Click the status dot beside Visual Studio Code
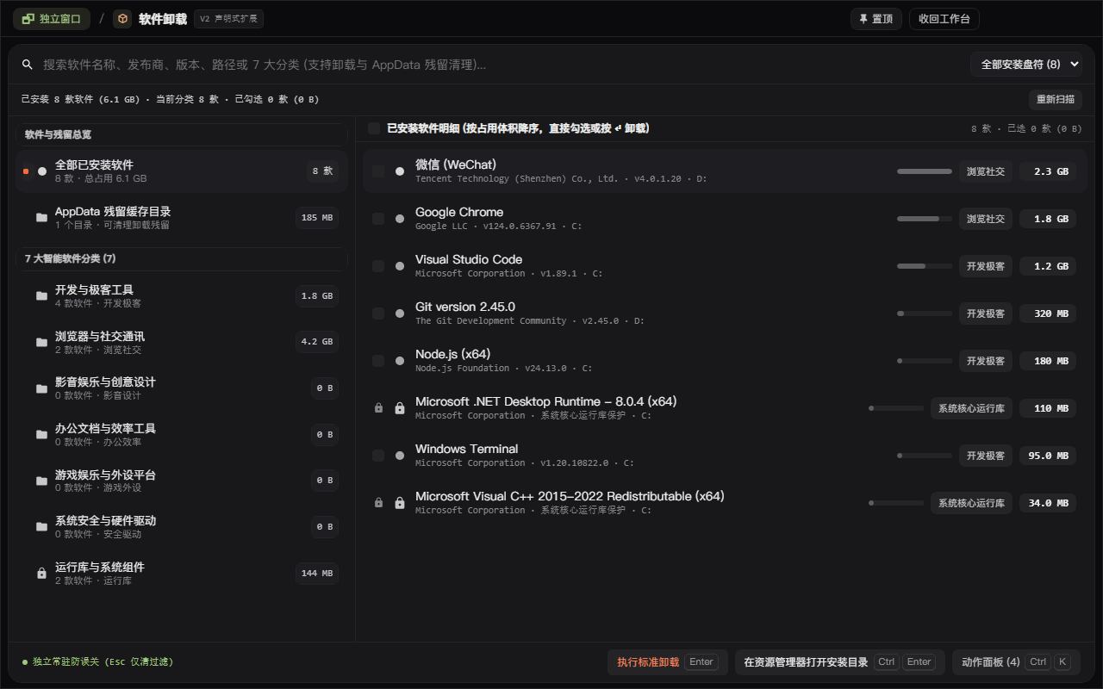The width and height of the screenshot is (1103, 689). pyautogui.click(x=400, y=266)
